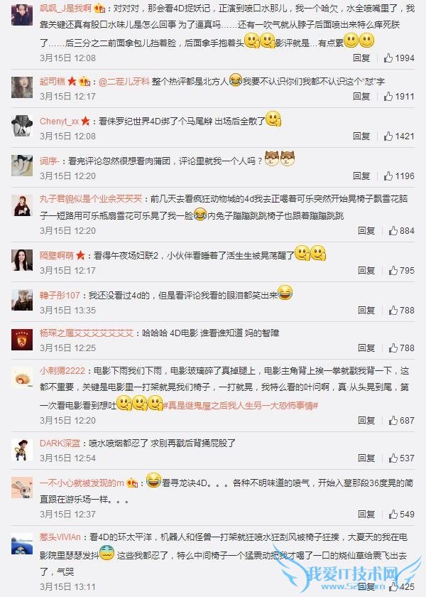
Task: Like the comment with 1994 likes
Action: click(388, 58)
